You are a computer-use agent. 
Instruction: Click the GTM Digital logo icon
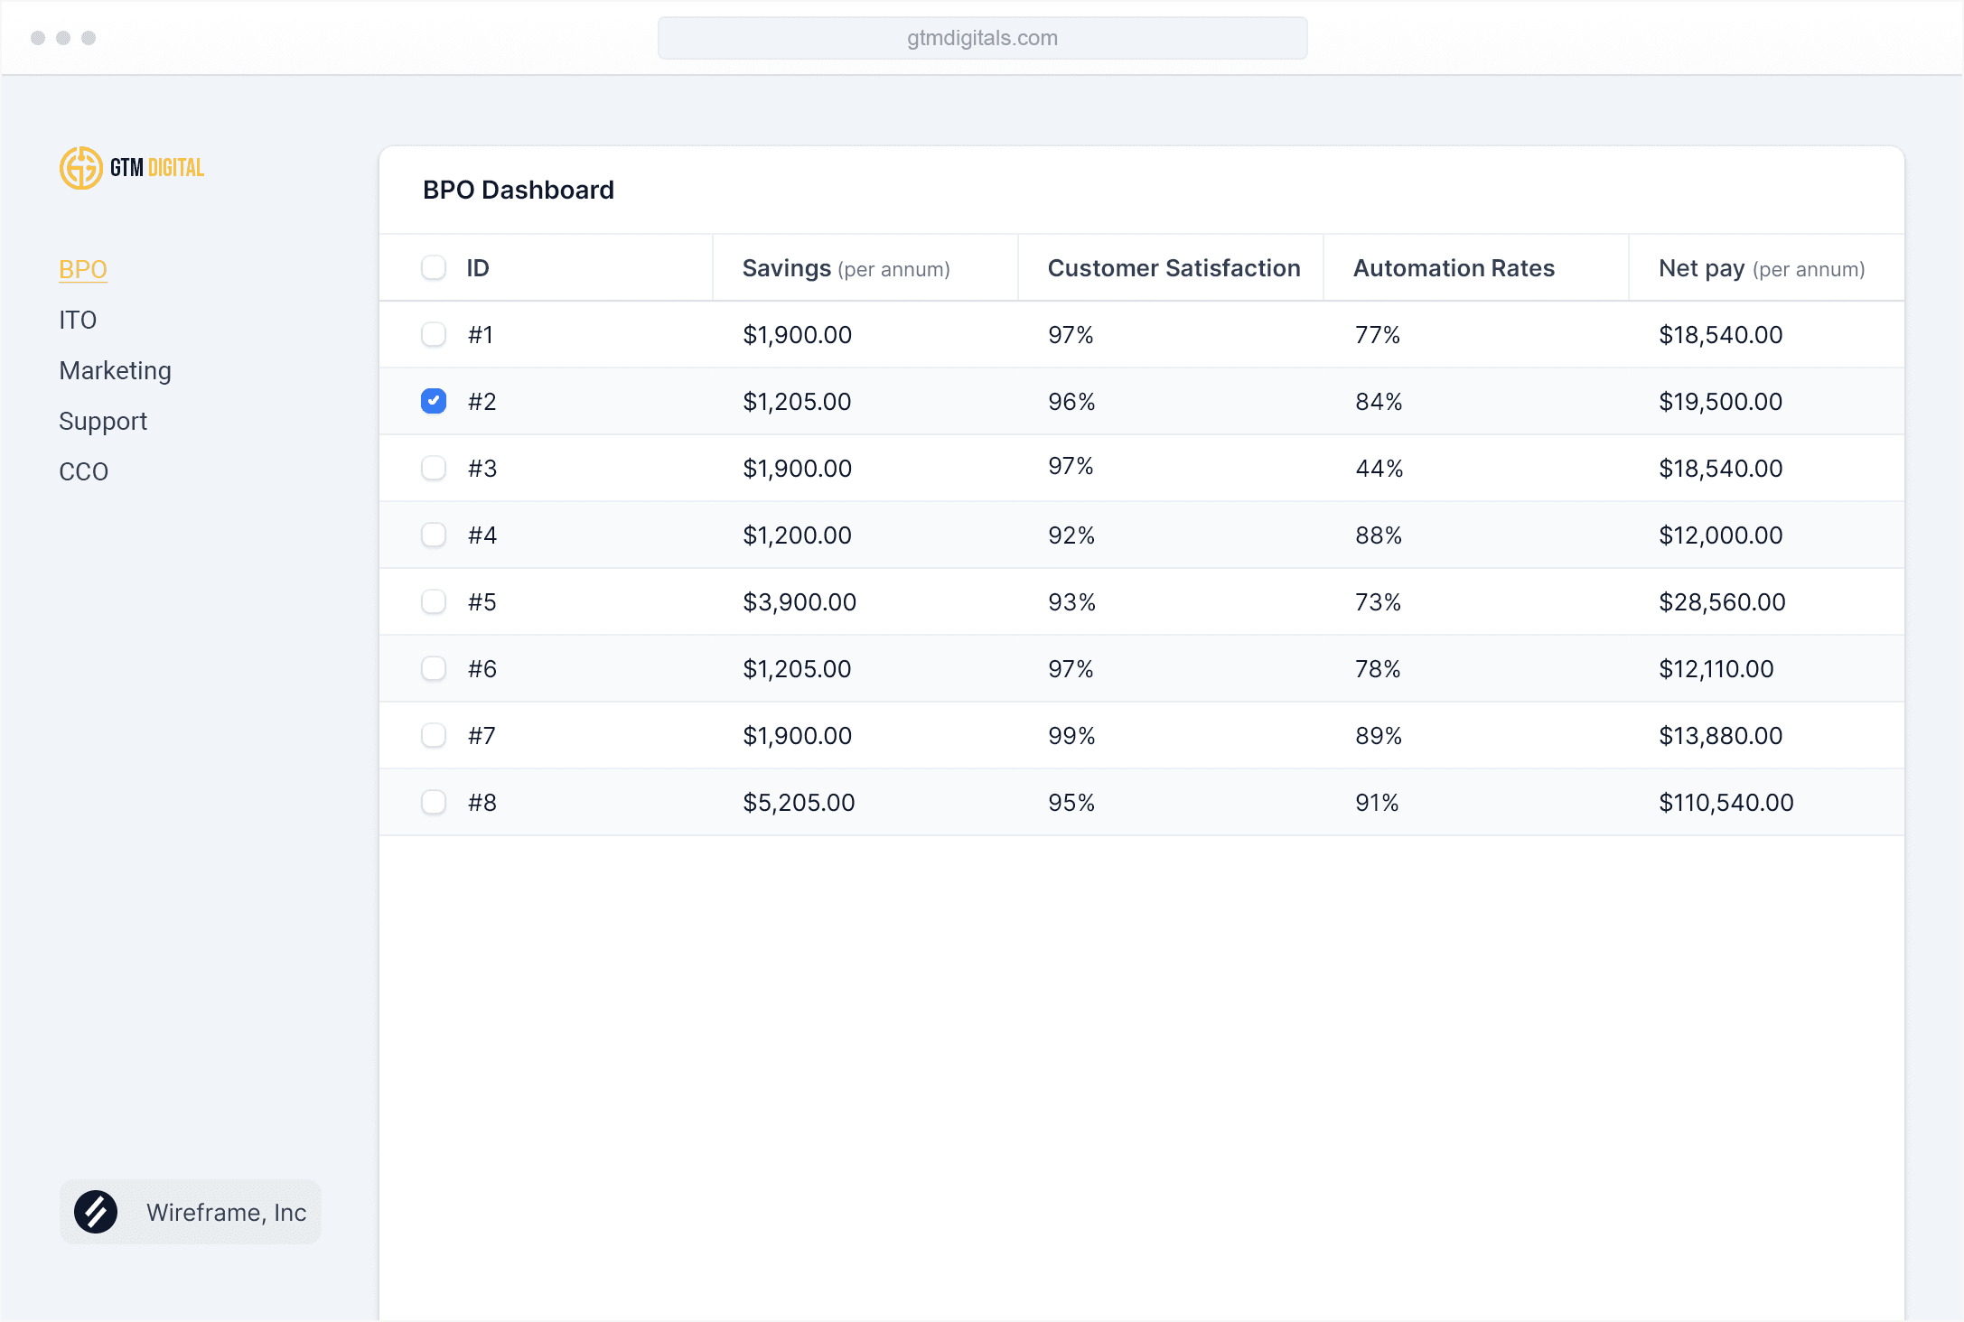81,168
